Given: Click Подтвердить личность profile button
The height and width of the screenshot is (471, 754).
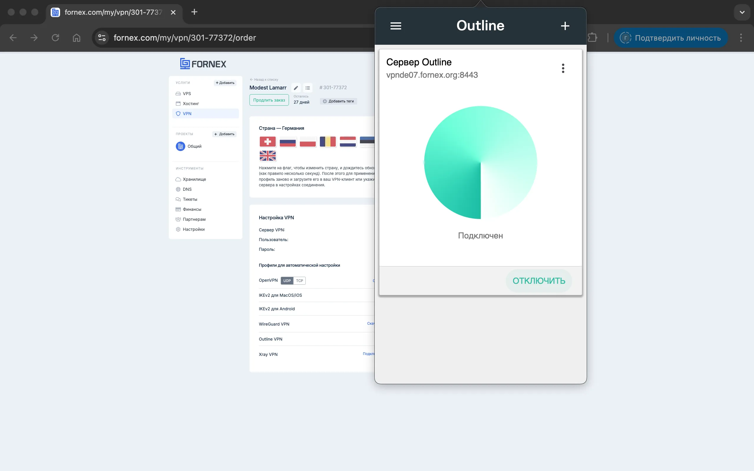Looking at the screenshot, I should click(x=671, y=38).
